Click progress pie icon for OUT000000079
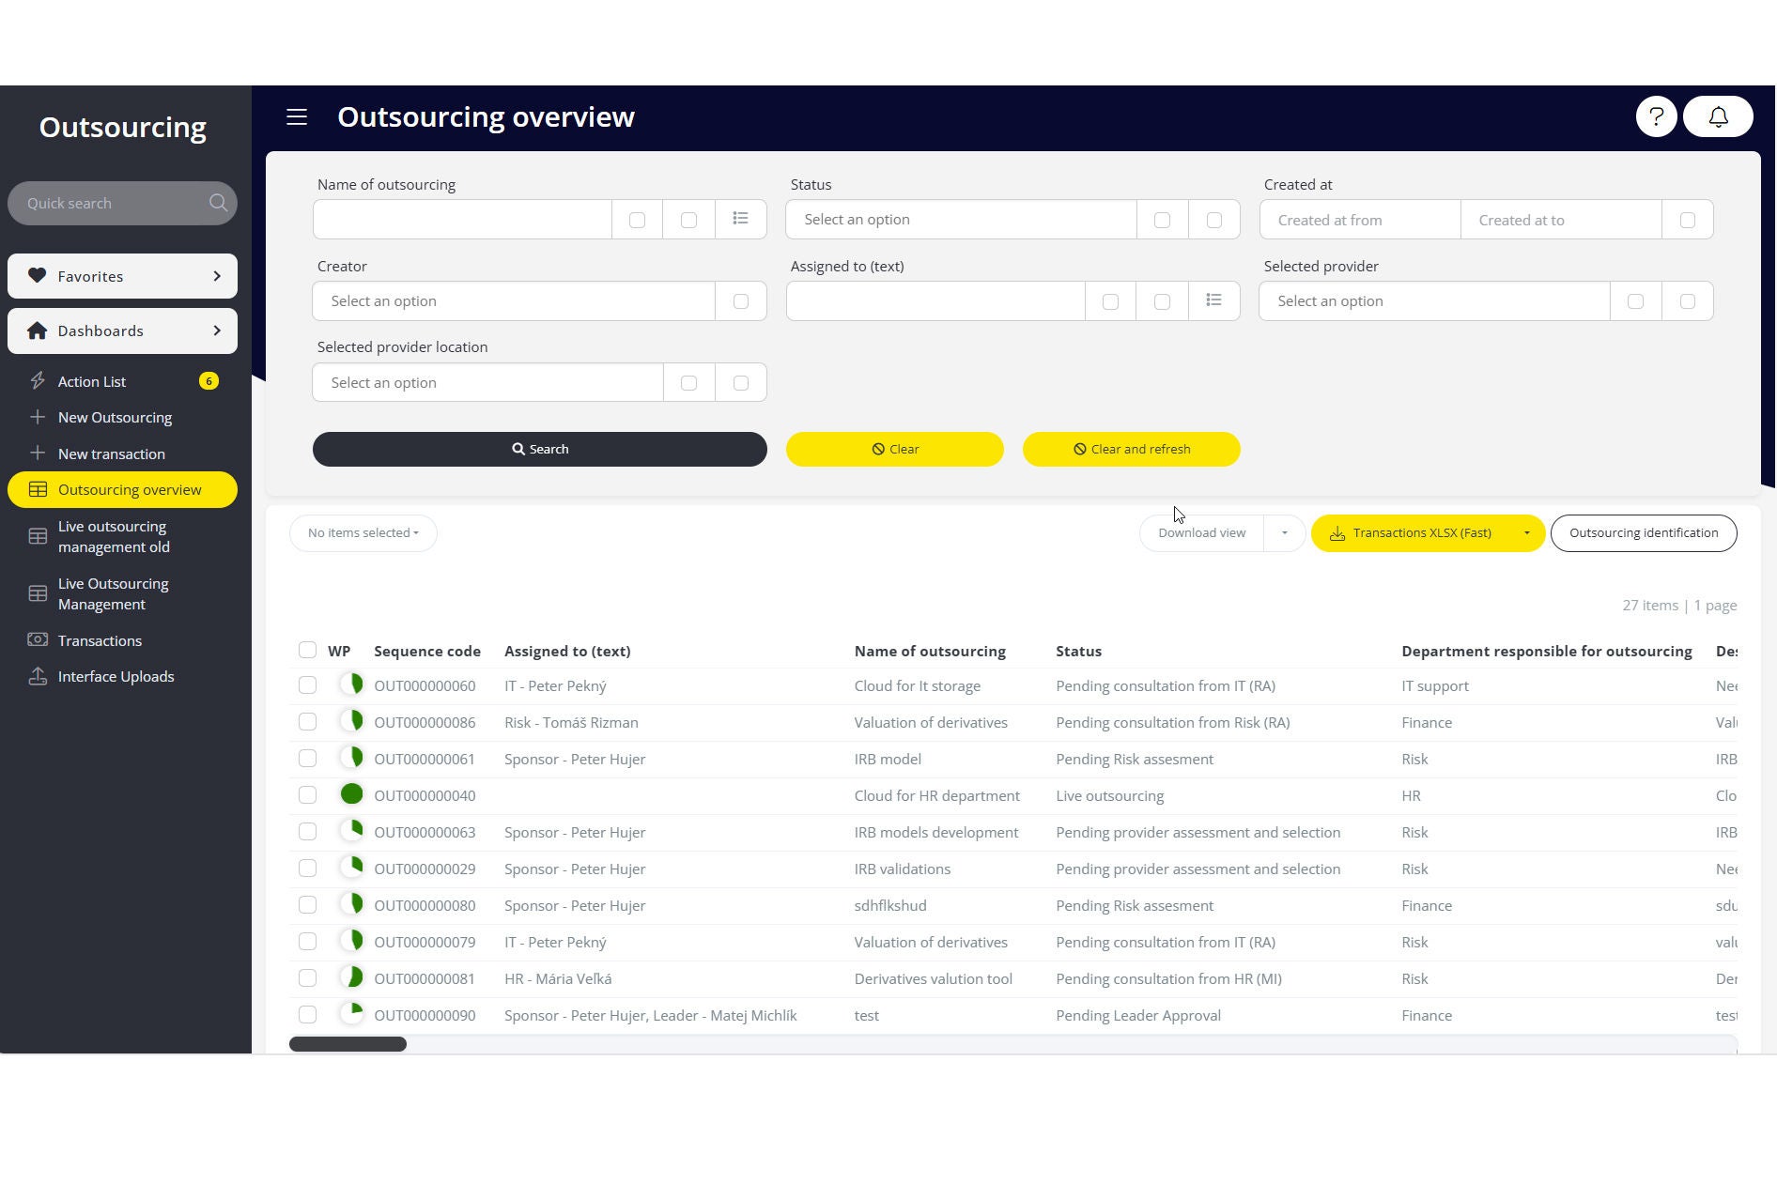Image resolution: width=1777 pixels, height=1184 pixels. click(351, 941)
